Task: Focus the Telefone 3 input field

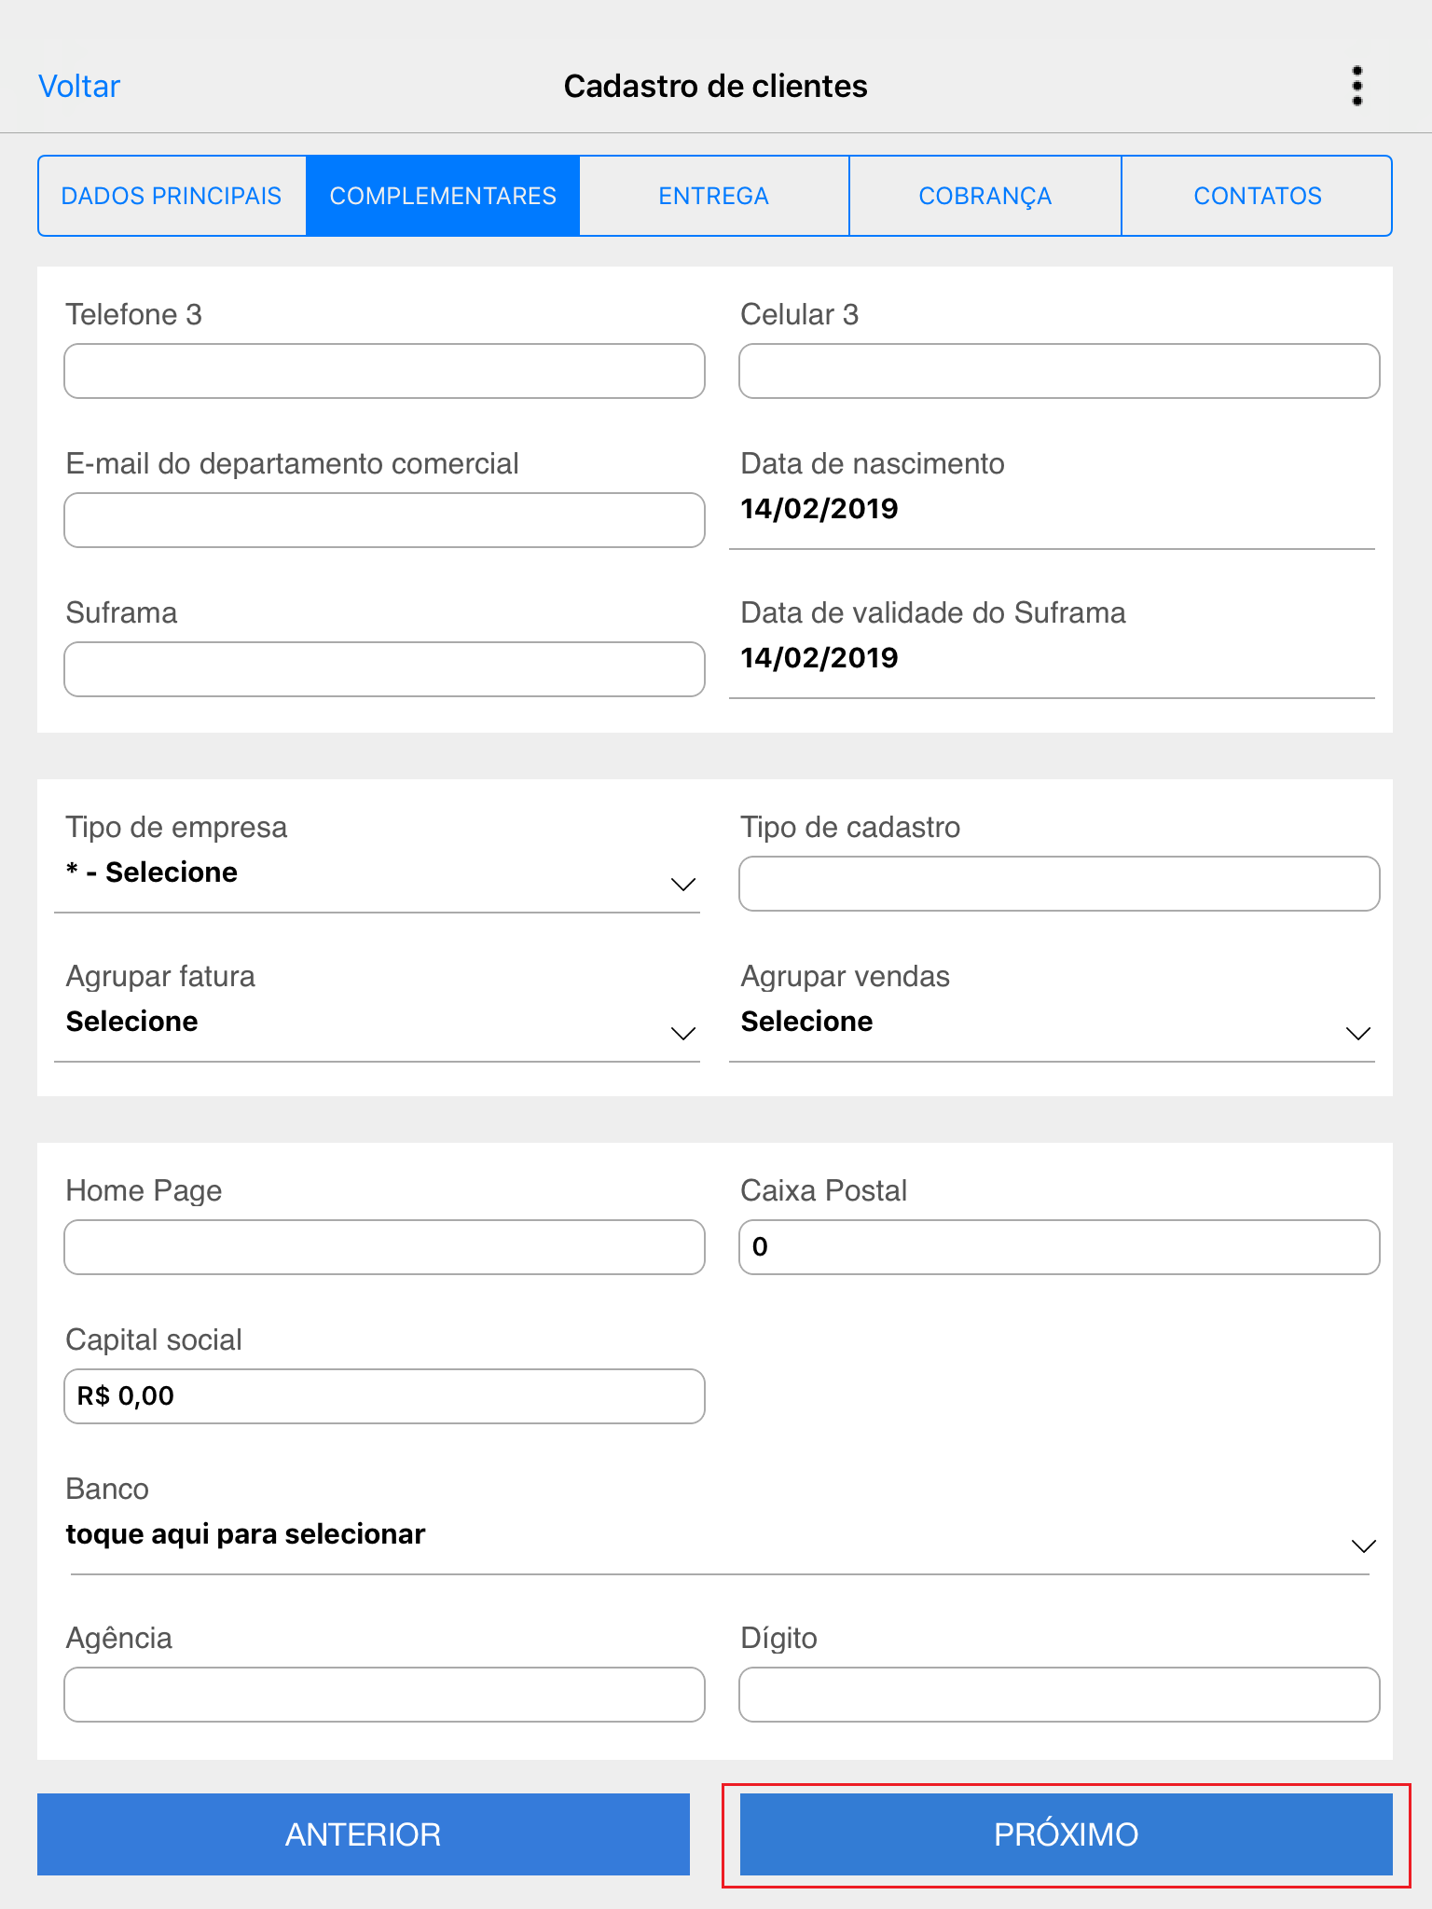Action: click(384, 371)
